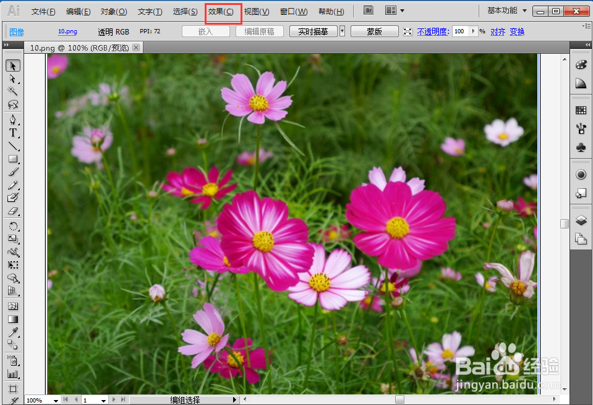Select the Scale tool
This screenshot has height=405, width=593.
click(x=13, y=240)
